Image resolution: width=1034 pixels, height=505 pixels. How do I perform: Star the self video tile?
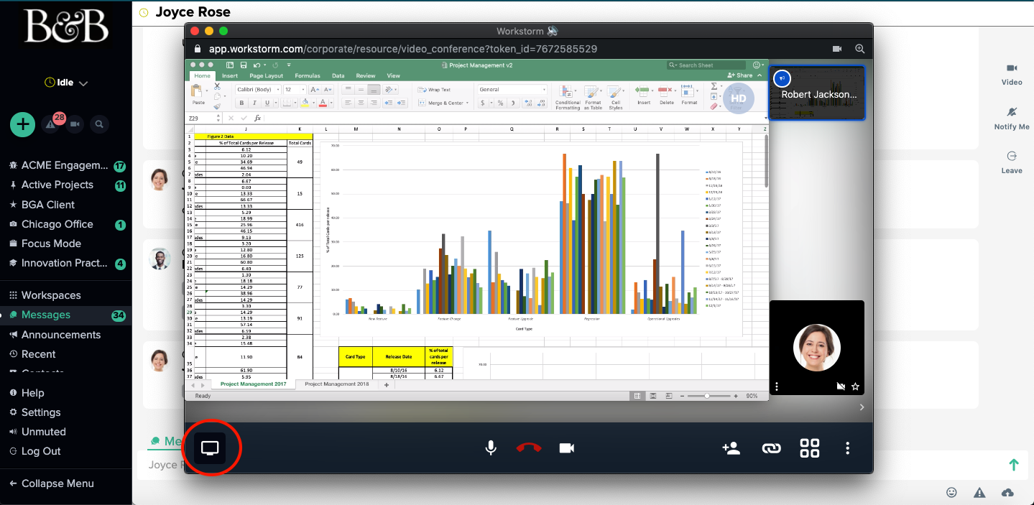pyautogui.click(x=855, y=386)
